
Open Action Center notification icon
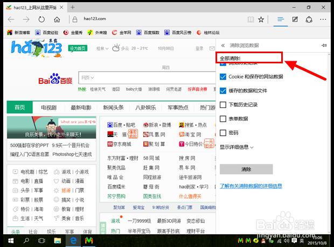(294, 241)
